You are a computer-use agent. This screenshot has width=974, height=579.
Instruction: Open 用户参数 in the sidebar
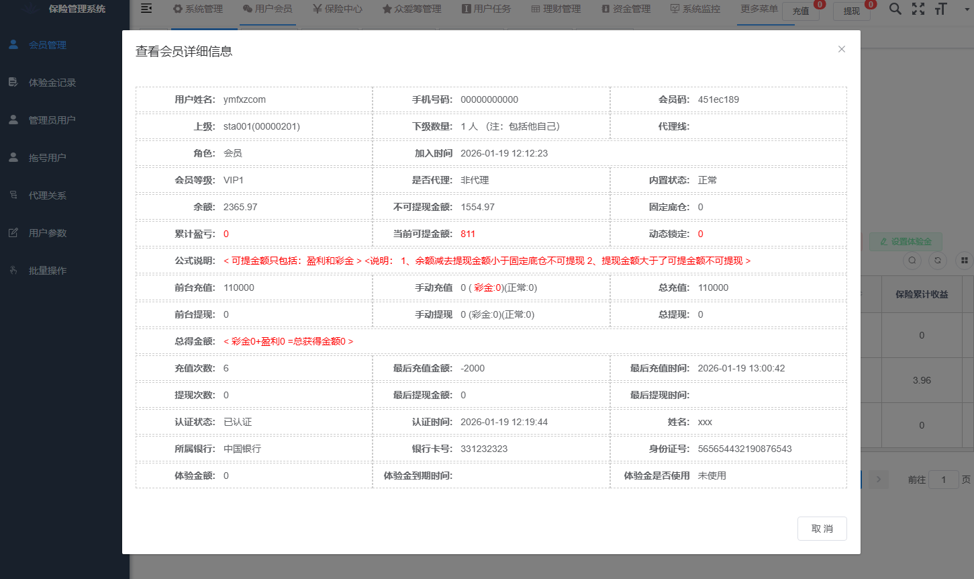[x=48, y=233]
